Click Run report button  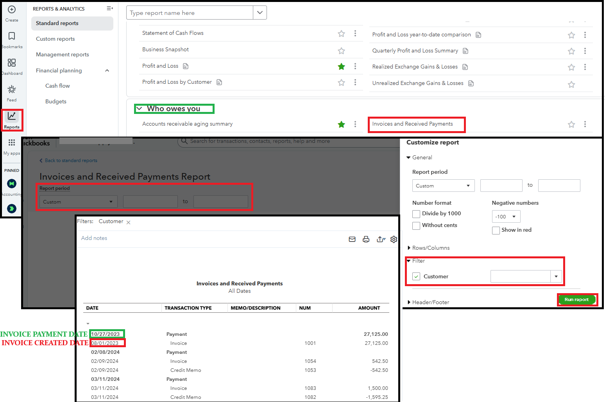coord(576,299)
